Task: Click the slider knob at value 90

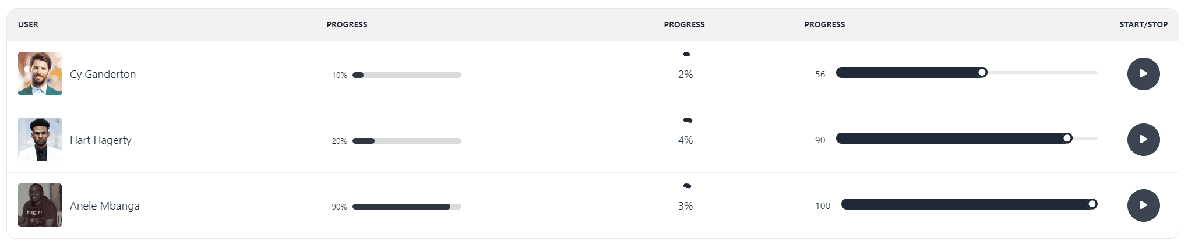Action: click(x=1067, y=139)
